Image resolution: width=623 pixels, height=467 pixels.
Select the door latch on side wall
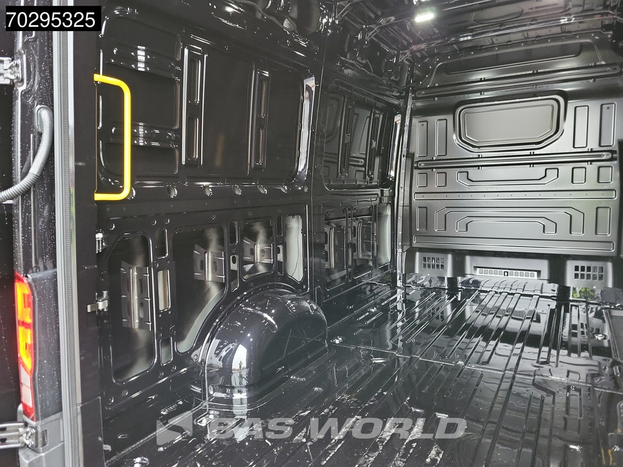coord(98,302)
